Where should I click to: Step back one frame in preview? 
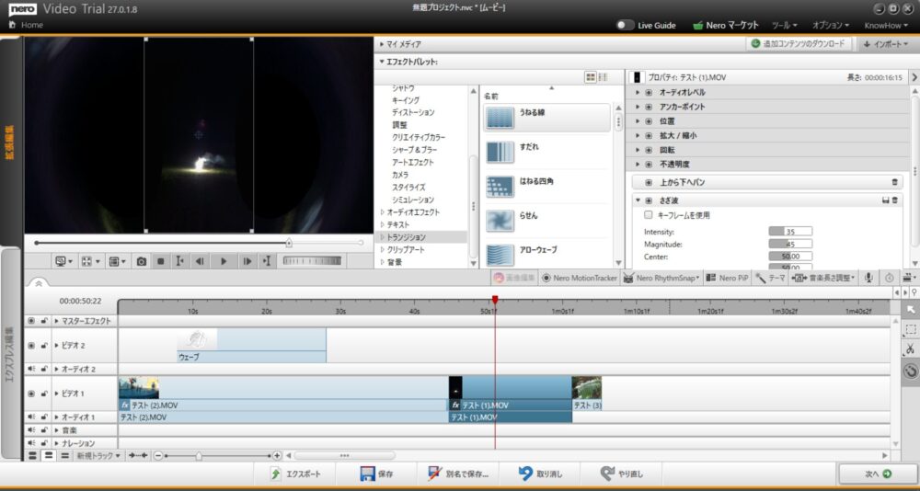pos(200,262)
